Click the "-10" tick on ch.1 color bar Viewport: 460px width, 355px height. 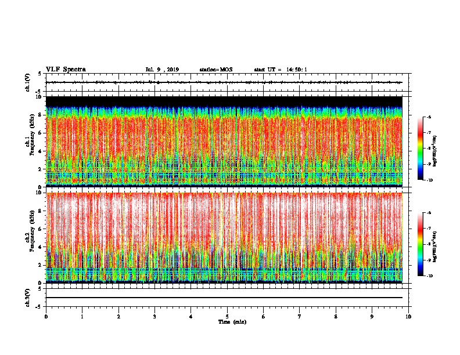coord(430,180)
